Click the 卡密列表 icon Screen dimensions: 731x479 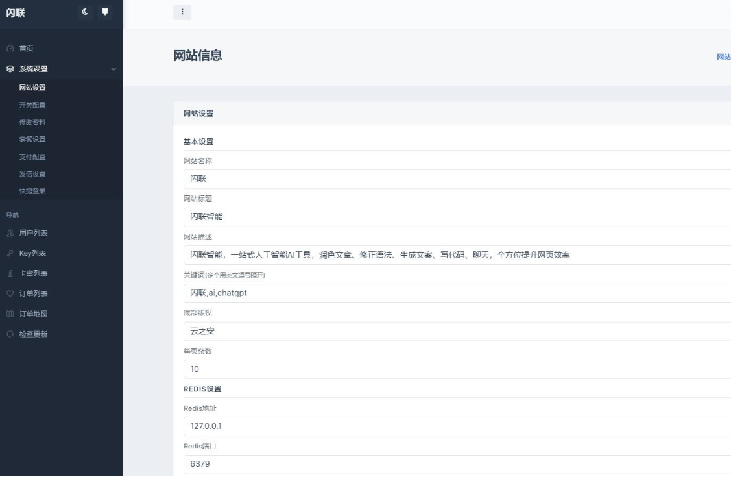pyautogui.click(x=10, y=273)
